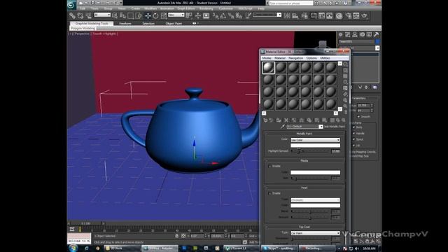Open the Options menu in Material Editor
Image resolution: width=448 pixels, height=252 pixels.
point(311,58)
